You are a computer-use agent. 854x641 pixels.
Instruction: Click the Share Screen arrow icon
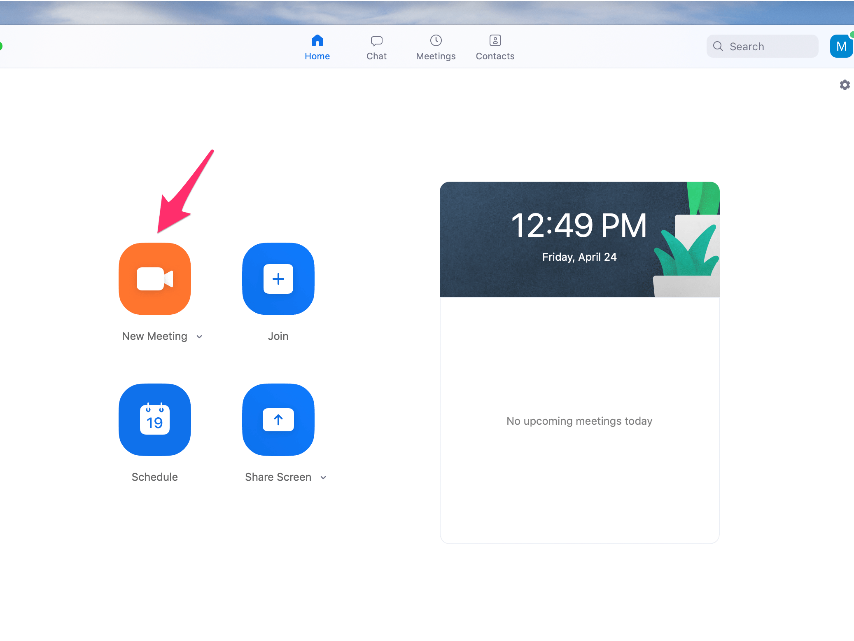[278, 420]
